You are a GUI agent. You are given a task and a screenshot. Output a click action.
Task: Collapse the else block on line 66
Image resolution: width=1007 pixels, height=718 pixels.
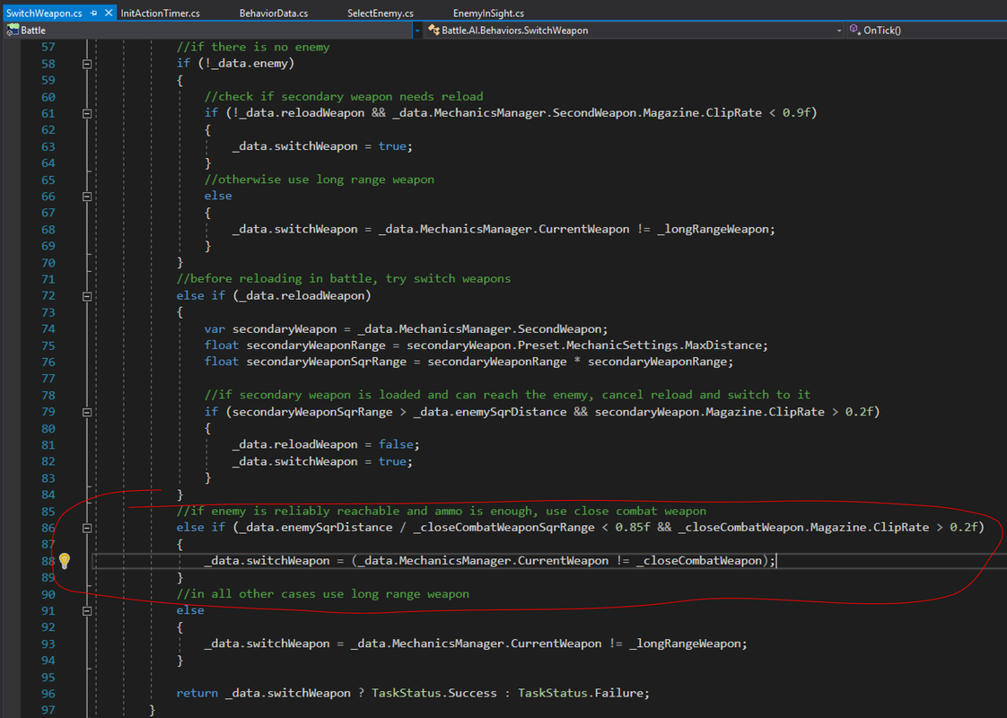click(x=87, y=197)
